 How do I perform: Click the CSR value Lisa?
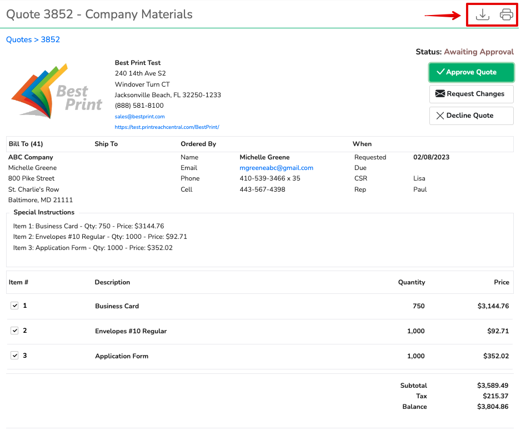[x=419, y=178]
